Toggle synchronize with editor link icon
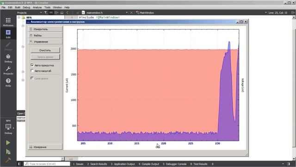 (51, 13)
